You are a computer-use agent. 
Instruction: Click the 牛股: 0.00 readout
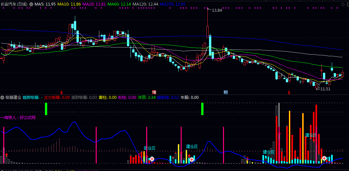189,98
